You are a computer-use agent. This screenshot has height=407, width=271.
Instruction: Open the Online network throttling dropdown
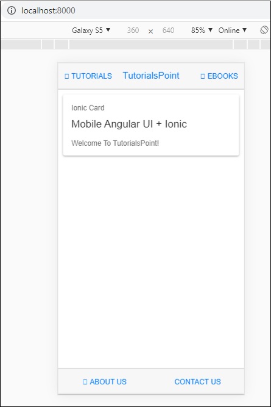233,31
